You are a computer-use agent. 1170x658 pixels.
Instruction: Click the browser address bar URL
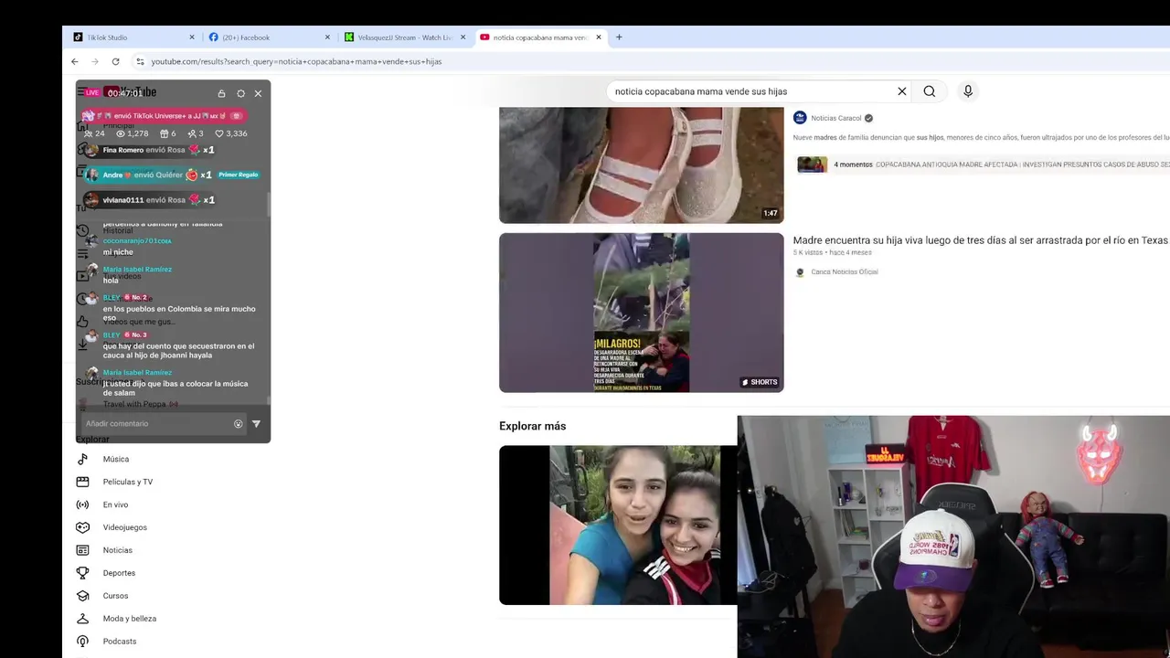coord(296,61)
